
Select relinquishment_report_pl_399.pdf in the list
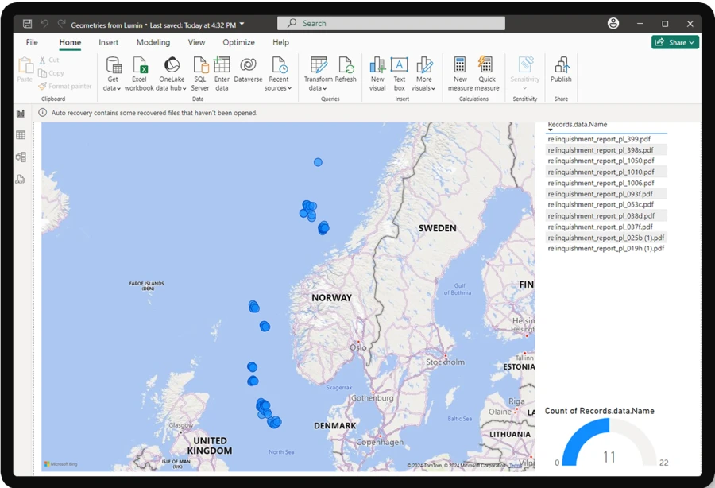(609, 138)
